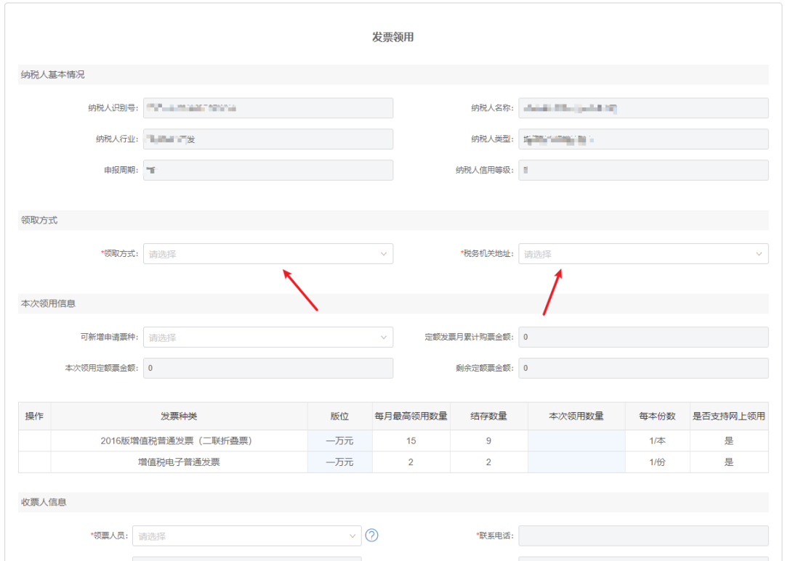
Task: Click the 收票人信息 section heading
Action: pos(44,502)
